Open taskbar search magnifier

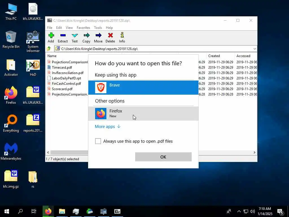tap(20, 211)
